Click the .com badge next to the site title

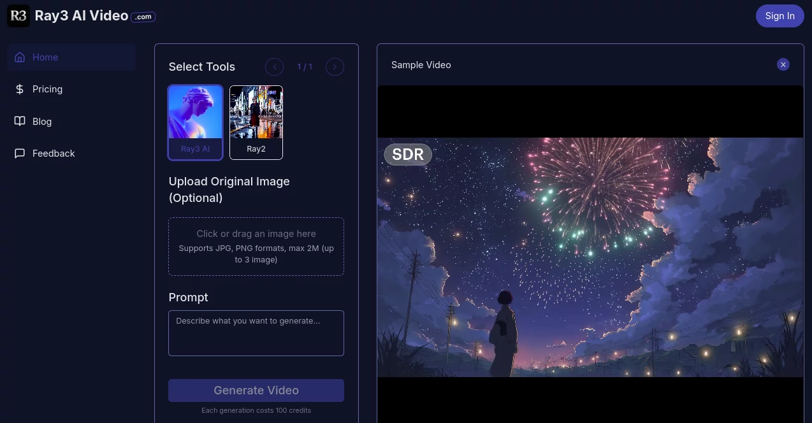143,17
